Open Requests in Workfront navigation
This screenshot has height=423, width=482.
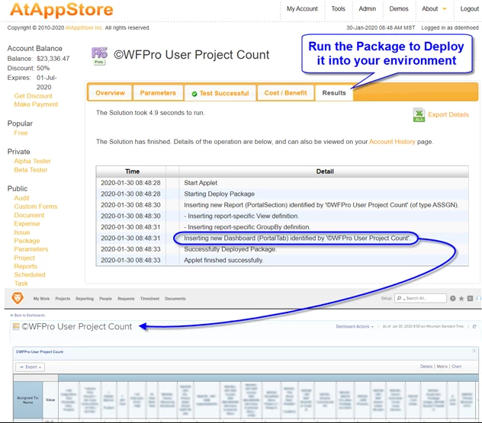pyautogui.click(x=126, y=299)
